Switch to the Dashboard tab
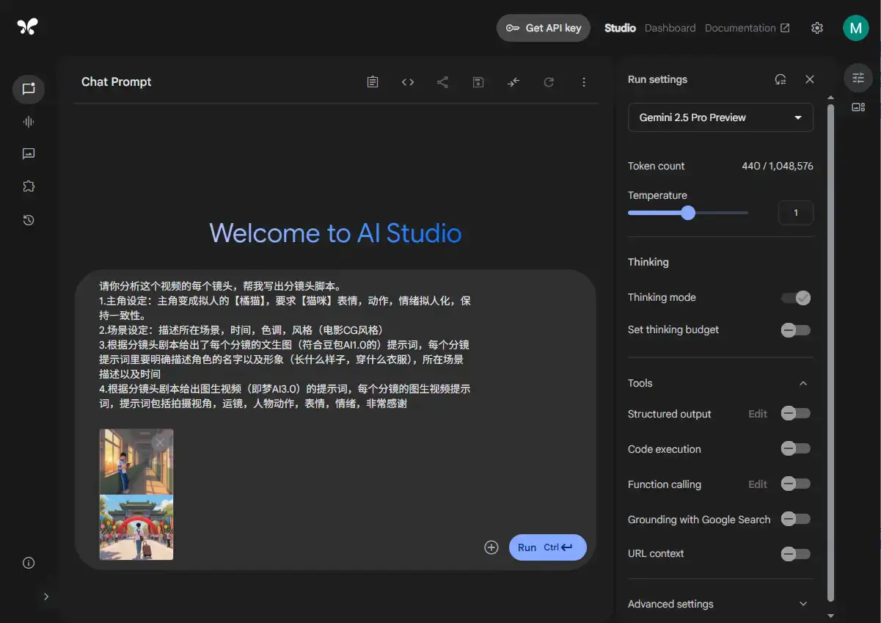This screenshot has height=623, width=881. click(x=670, y=27)
